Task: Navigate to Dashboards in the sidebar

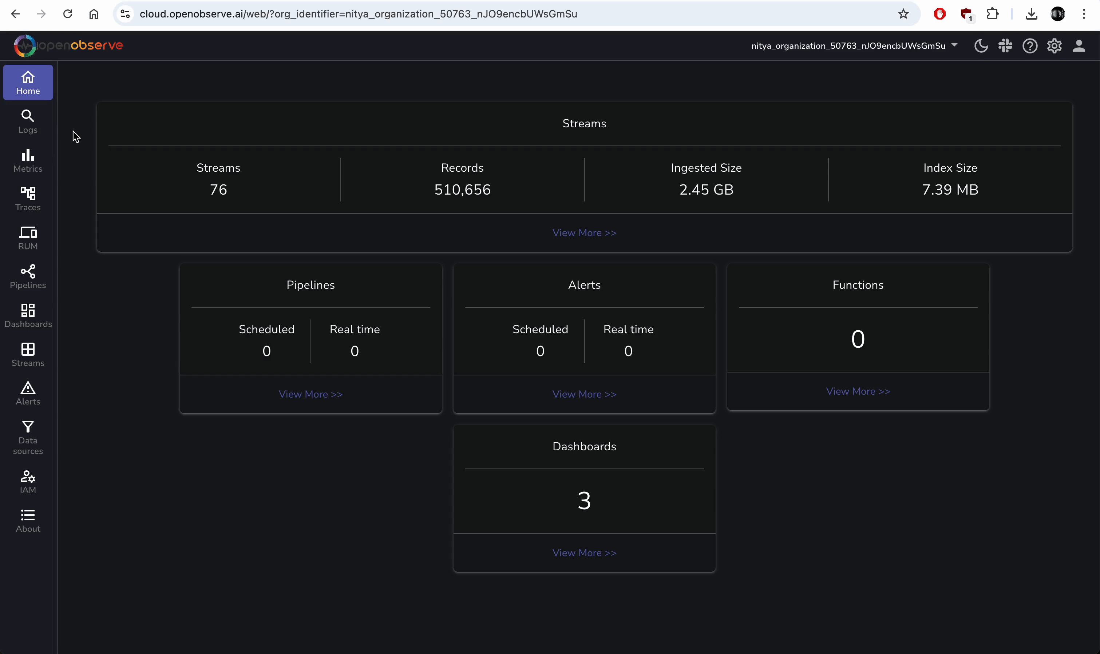Action: pos(28,315)
